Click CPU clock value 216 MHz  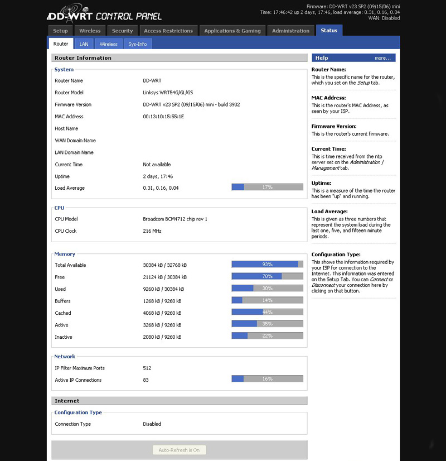pos(152,231)
